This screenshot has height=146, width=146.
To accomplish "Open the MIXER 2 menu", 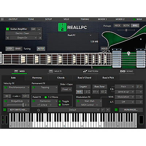I will pyautogui.click(x=120, y=19).
